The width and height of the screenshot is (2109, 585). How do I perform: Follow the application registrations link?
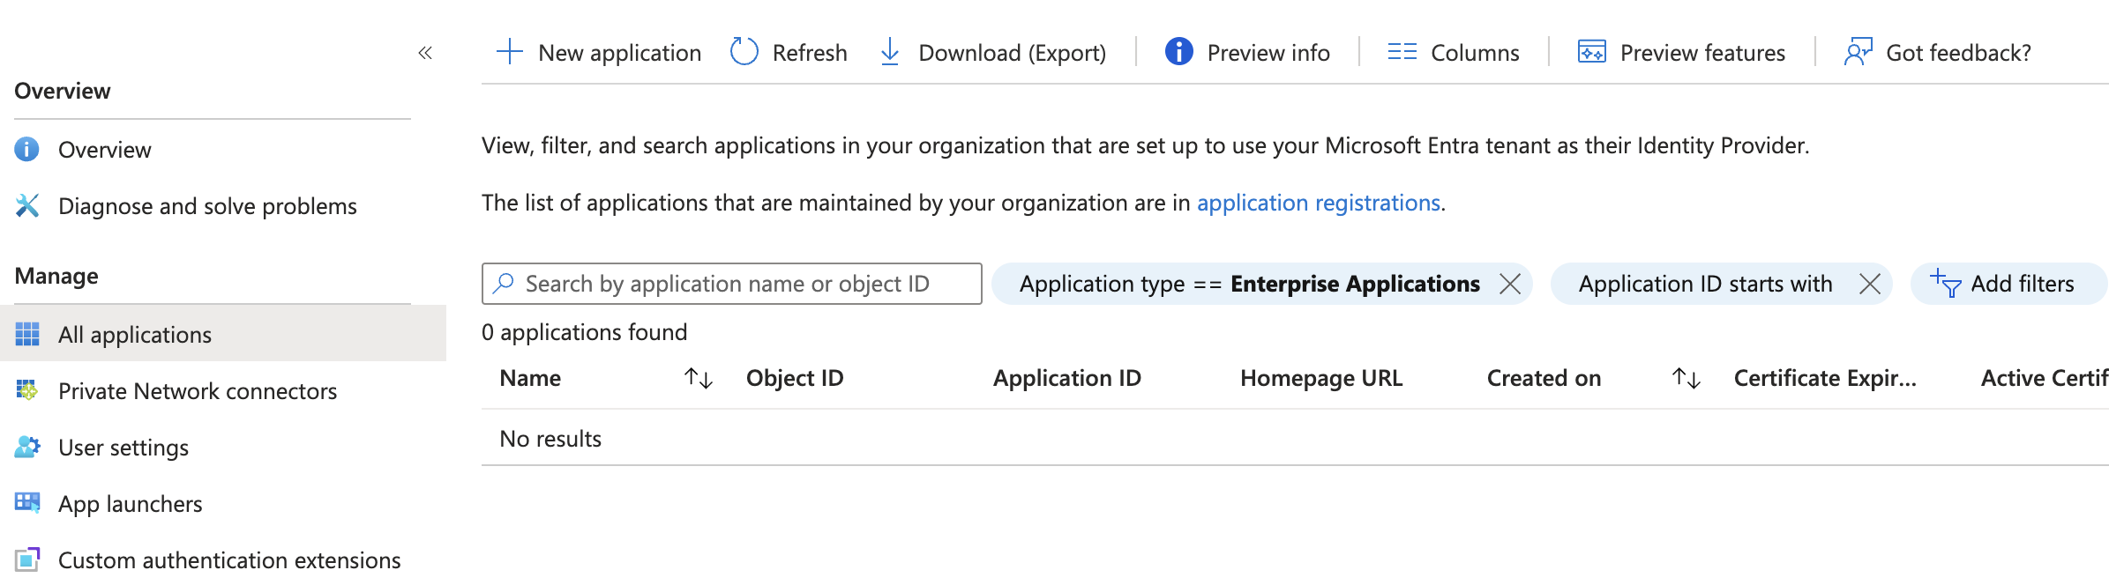pyautogui.click(x=1318, y=204)
